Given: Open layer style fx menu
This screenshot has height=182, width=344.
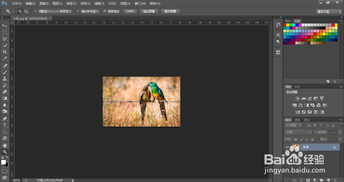Looking at the screenshot, I should tap(301, 180).
